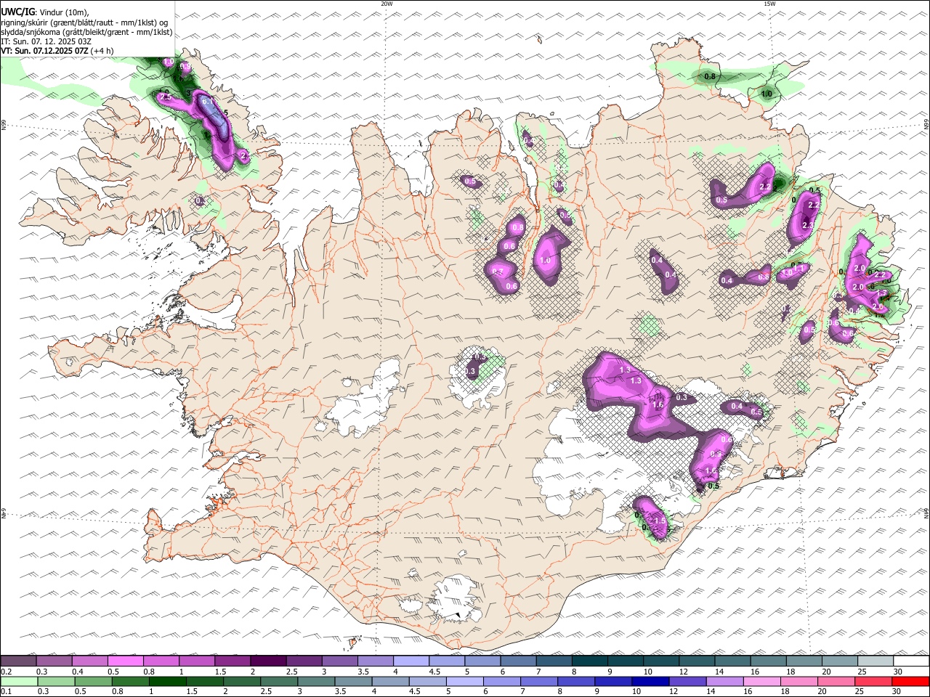Click the darkest purple 2 snow scale swatch
This screenshot has height=697, width=930.
(x=267, y=661)
